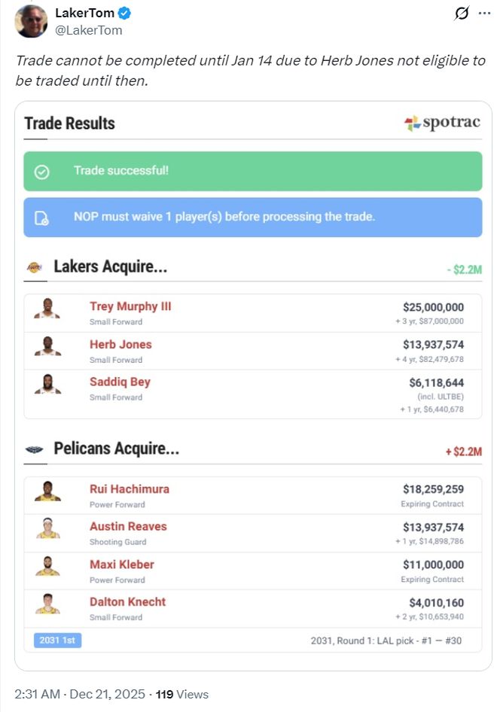Image resolution: width=497 pixels, height=712 pixels.
Task: Click the Grok icon beside the post menu
Action: click(462, 14)
